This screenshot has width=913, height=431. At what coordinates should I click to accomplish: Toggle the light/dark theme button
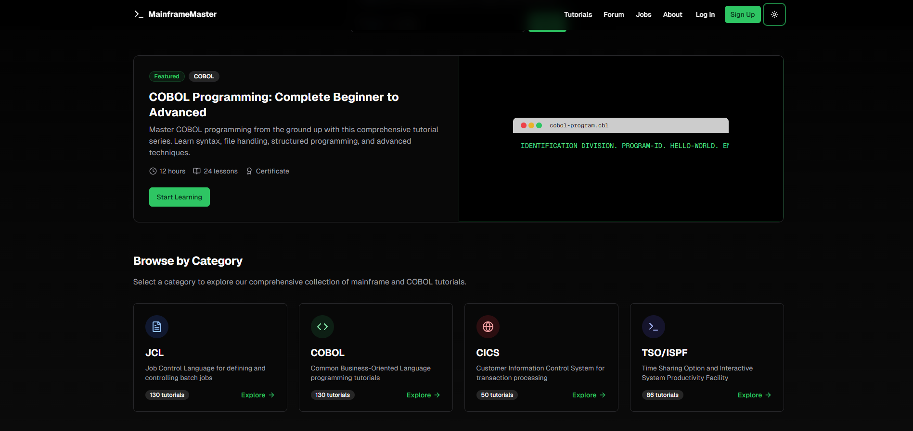(x=774, y=14)
